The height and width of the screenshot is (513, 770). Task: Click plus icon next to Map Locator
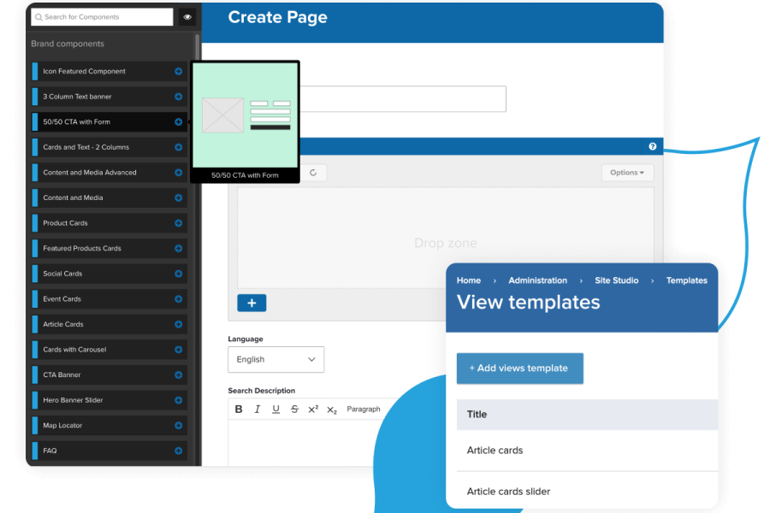[178, 426]
